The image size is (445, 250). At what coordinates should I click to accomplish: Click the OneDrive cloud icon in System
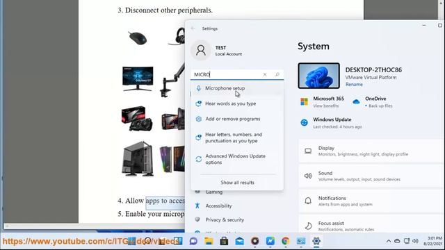(356, 101)
